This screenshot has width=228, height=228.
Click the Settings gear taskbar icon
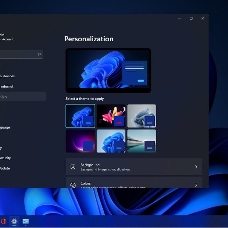point(14,221)
